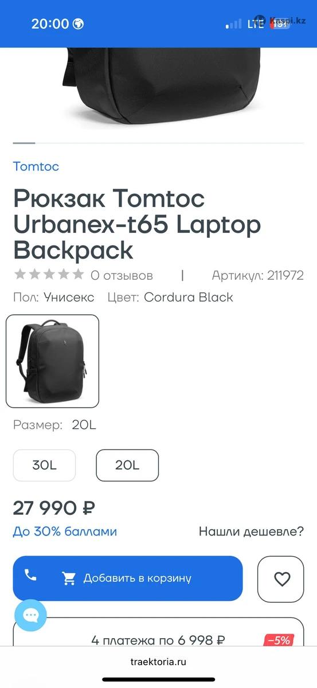Expand the 4 платежа по 6 998 ₽ option
317x688 pixels.
158,640
